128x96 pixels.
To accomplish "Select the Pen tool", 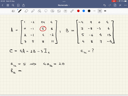I will pyautogui.click(x=19, y=11).
